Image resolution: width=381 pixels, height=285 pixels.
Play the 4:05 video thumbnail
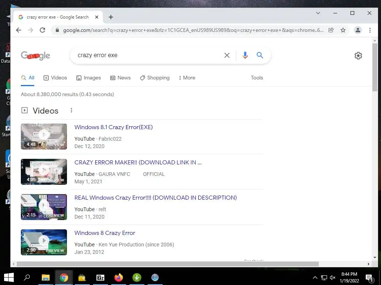44,171
